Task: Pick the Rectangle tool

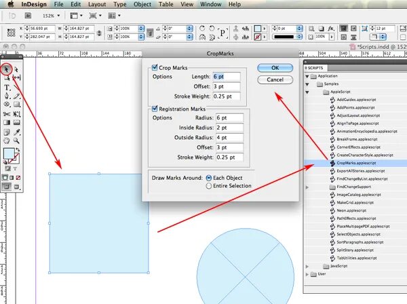Action: [x=16, y=104]
